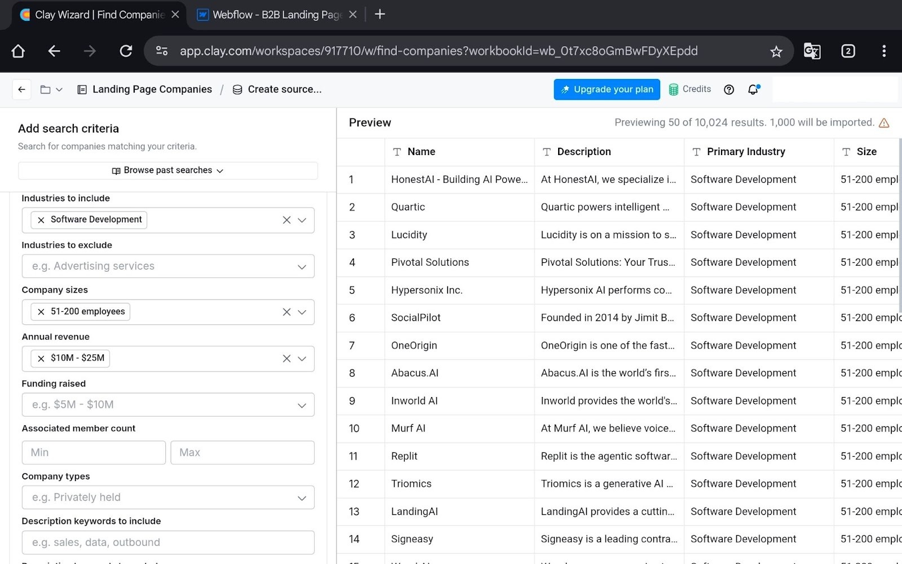902x564 pixels.
Task: Click Clay back arrow button in header
Action: pos(21,89)
